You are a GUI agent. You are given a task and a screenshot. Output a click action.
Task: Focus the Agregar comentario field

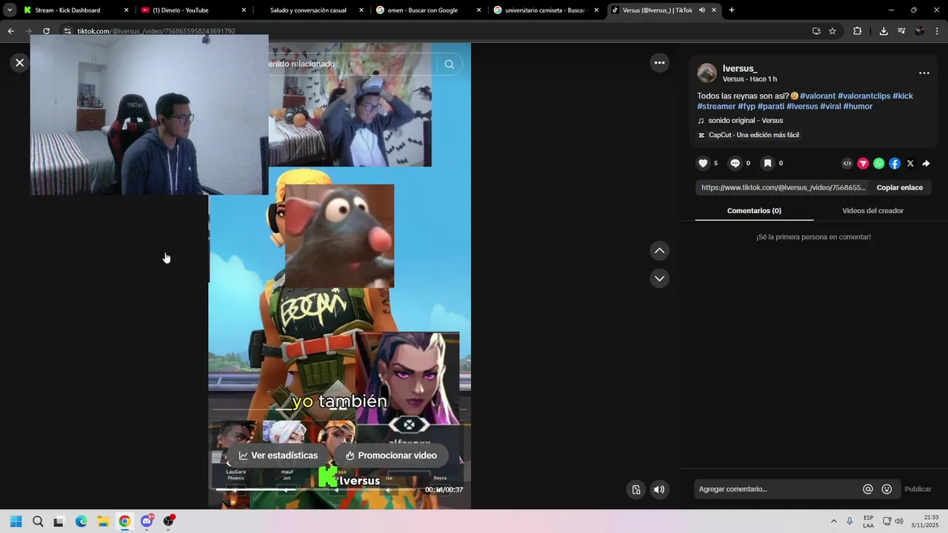(778, 489)
